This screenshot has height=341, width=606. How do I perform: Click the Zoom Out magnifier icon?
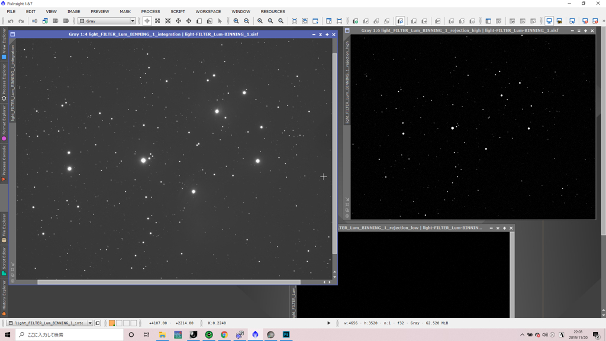[x=247, y=21]
